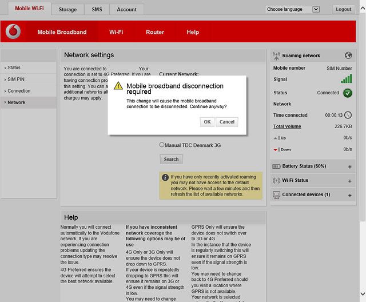
Task: Open Status in the left sidebar
Action: coord(29,67)
